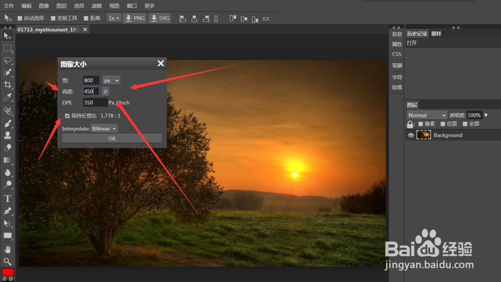Open the opacity slider arrow beside 100%
Screen dimensions: 501x282
coord(486,115)
